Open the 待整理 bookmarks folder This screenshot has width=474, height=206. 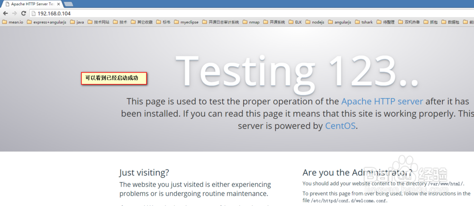(x=385, y=22)
